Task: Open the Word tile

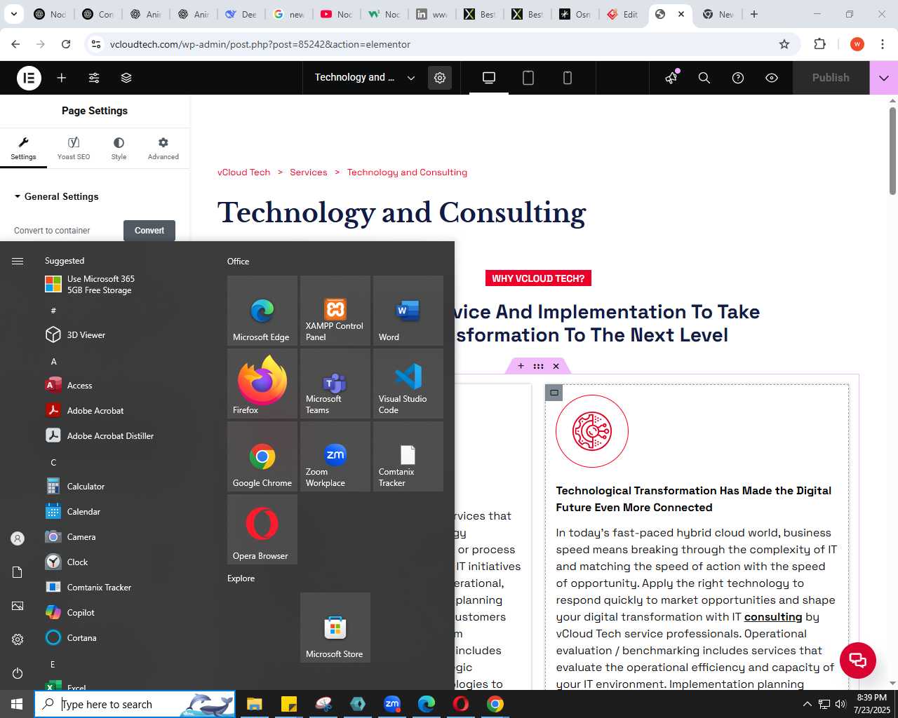Action: click(x=408, y=311)
